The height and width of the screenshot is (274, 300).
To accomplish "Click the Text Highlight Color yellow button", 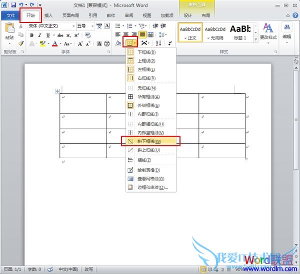I will click(42, 44).
